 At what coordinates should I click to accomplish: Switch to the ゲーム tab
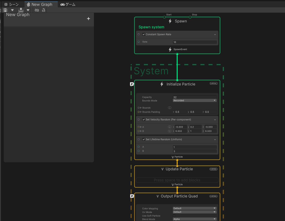pos(68,4)
